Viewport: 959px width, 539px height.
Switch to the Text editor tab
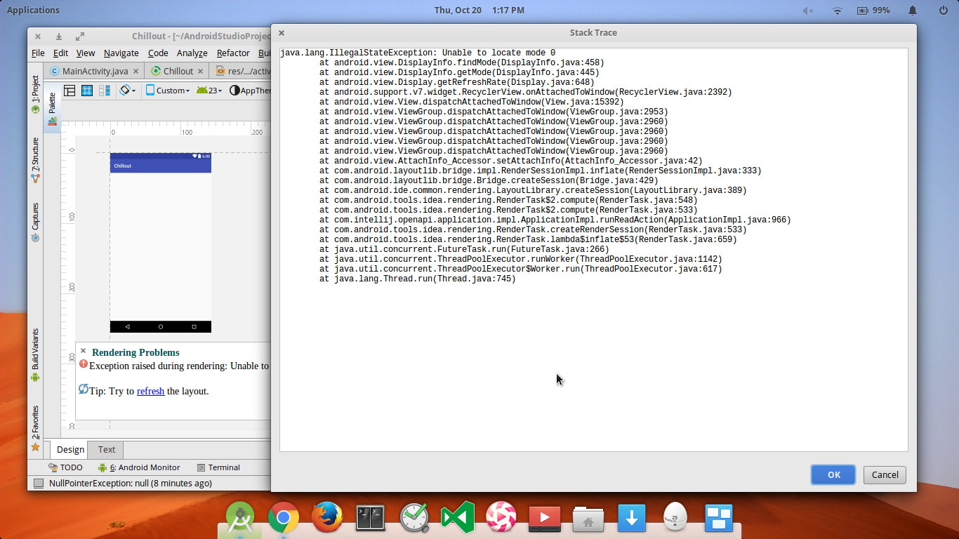coord(107,450)
